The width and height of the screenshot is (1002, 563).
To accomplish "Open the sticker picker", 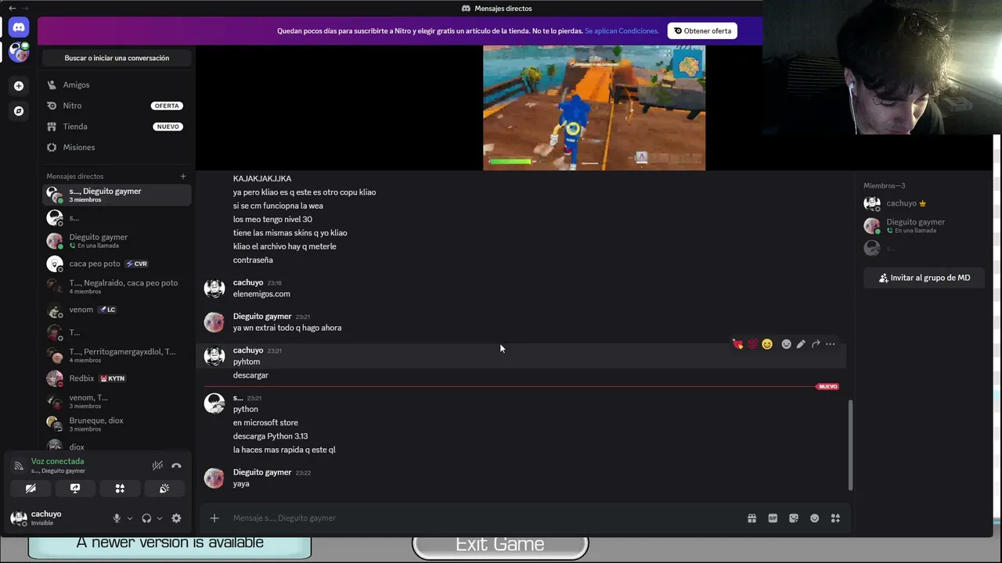I will point(794,518).
